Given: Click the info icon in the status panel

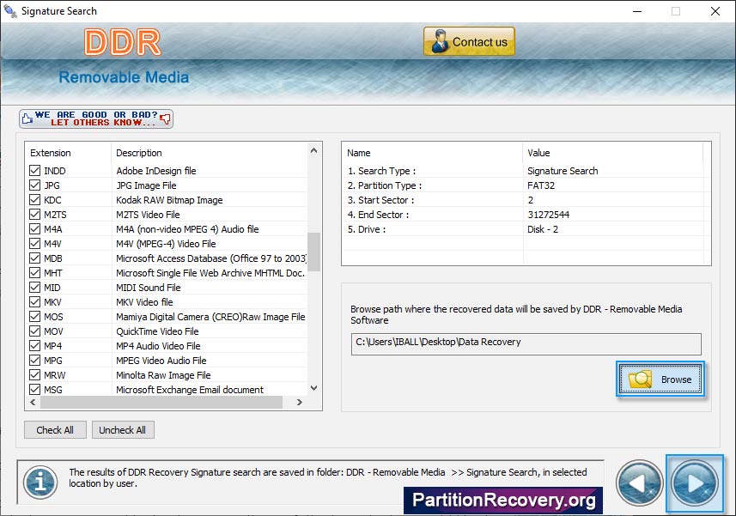Looking at the screenshot, I should [41, 483].
